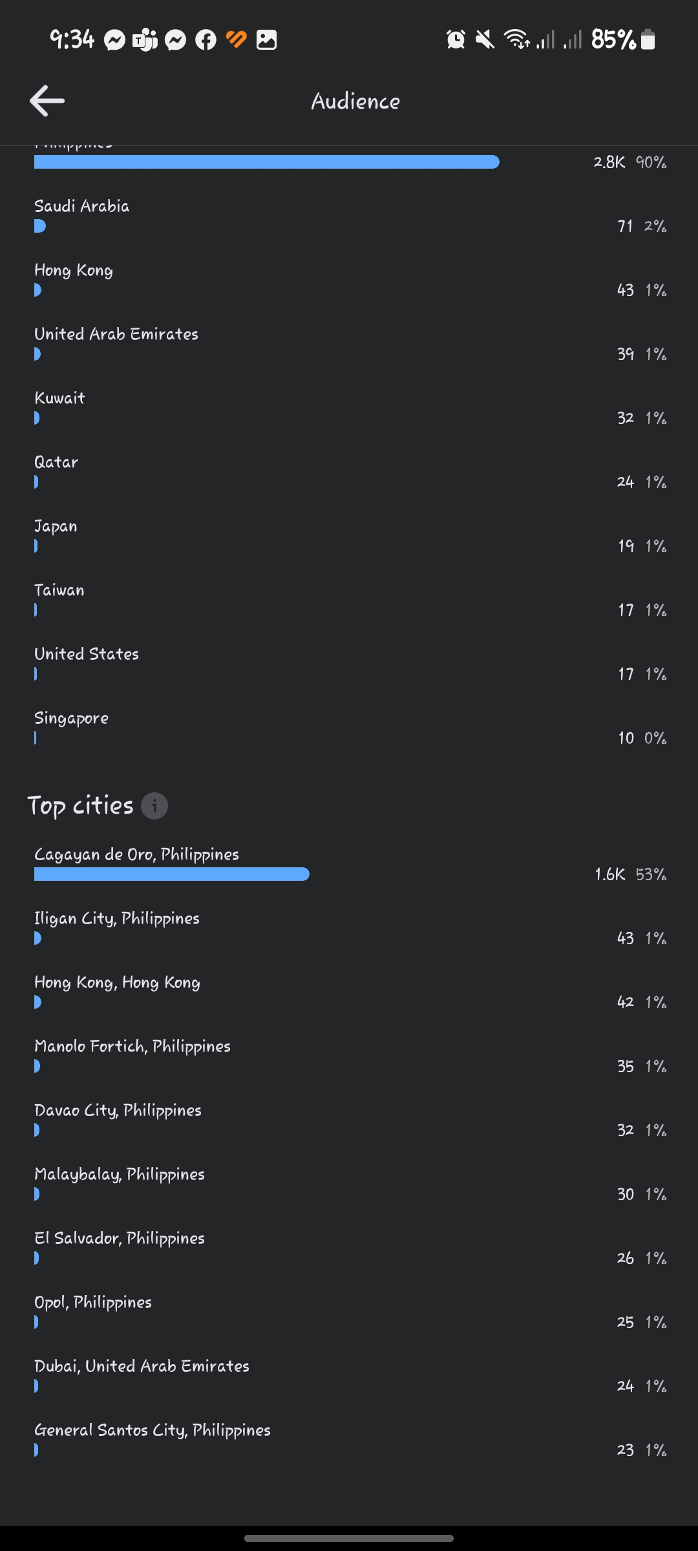Tap the battery icon in status bar
Screen dimensions: 698x1551
click(648, 40)
